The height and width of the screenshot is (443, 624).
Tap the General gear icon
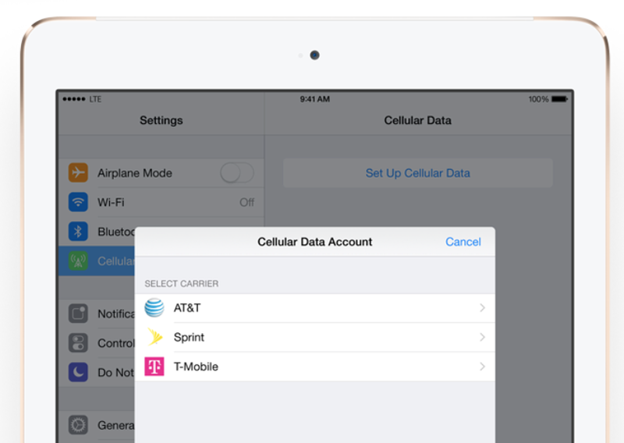78,425
